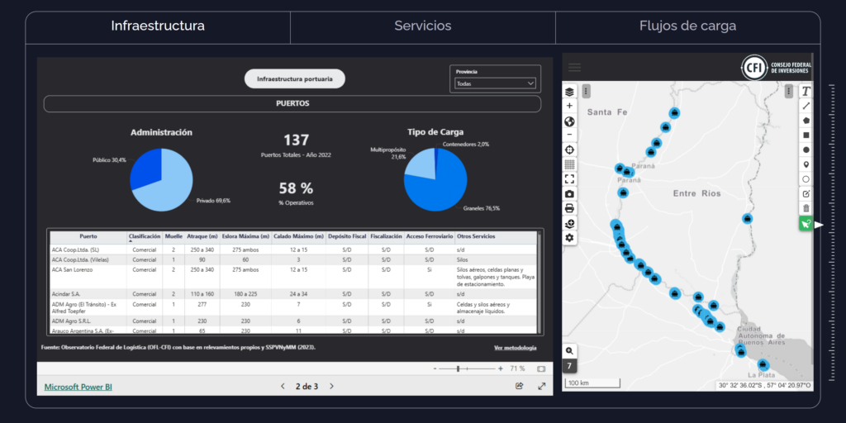Image resolution: width=846 pixels, height=423 pixels.
Task: Open the Ver metodología link
Action: pyautogui.click(x=515, y=348)
